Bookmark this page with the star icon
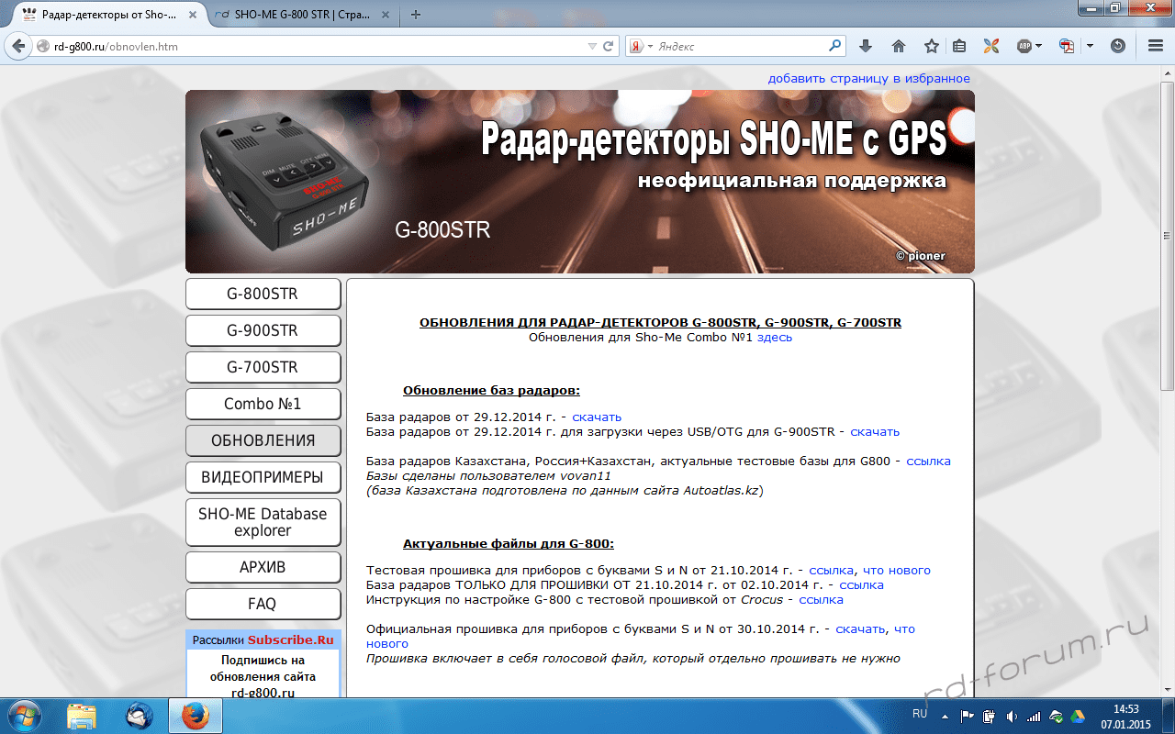This screenshot has height=734, width=1175. 932,46
